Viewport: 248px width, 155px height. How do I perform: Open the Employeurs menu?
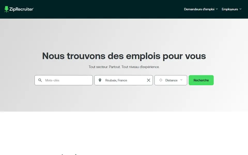(230, 9)
